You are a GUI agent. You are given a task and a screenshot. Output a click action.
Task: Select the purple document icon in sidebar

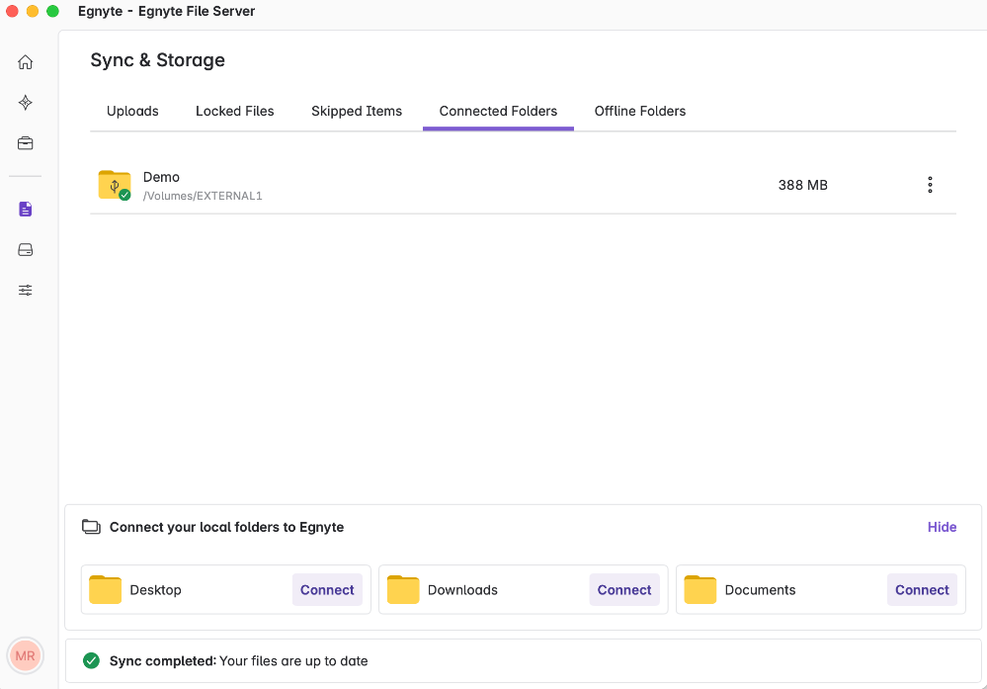(25, 210)
